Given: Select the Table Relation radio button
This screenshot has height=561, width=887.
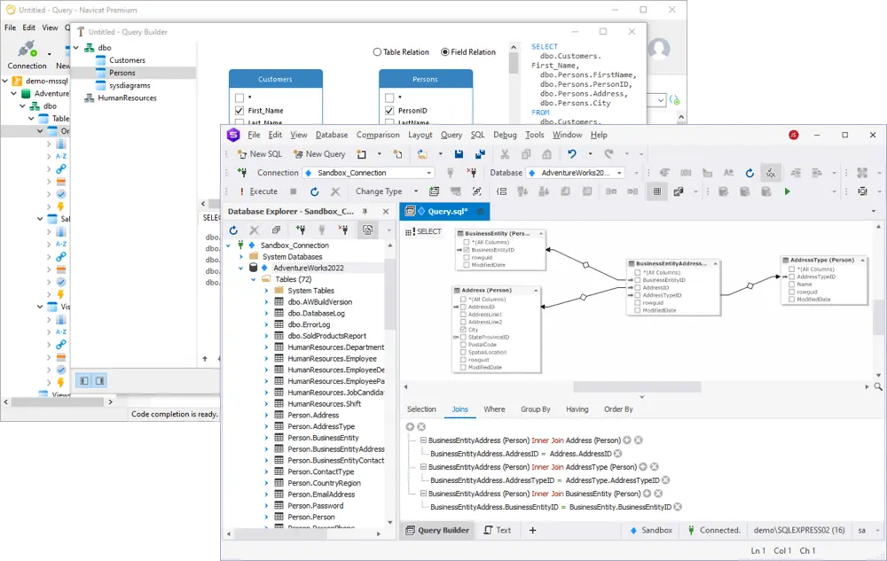Looking at the screenshot, I should click(x=378, y=52).
